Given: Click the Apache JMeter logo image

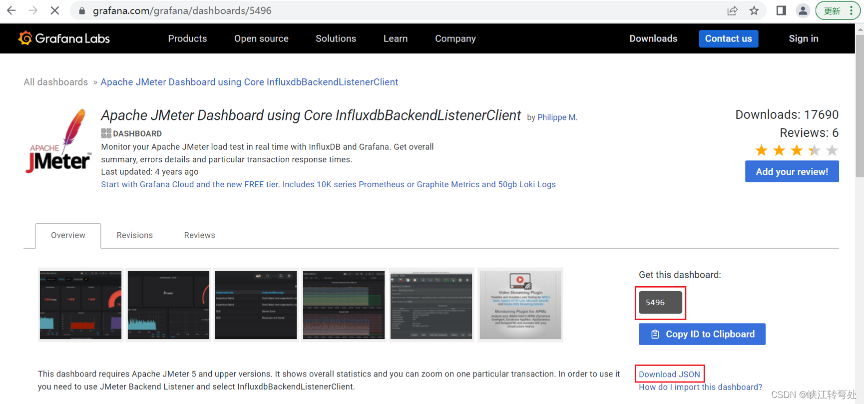Looking at the screenshot, I should 58,141.
